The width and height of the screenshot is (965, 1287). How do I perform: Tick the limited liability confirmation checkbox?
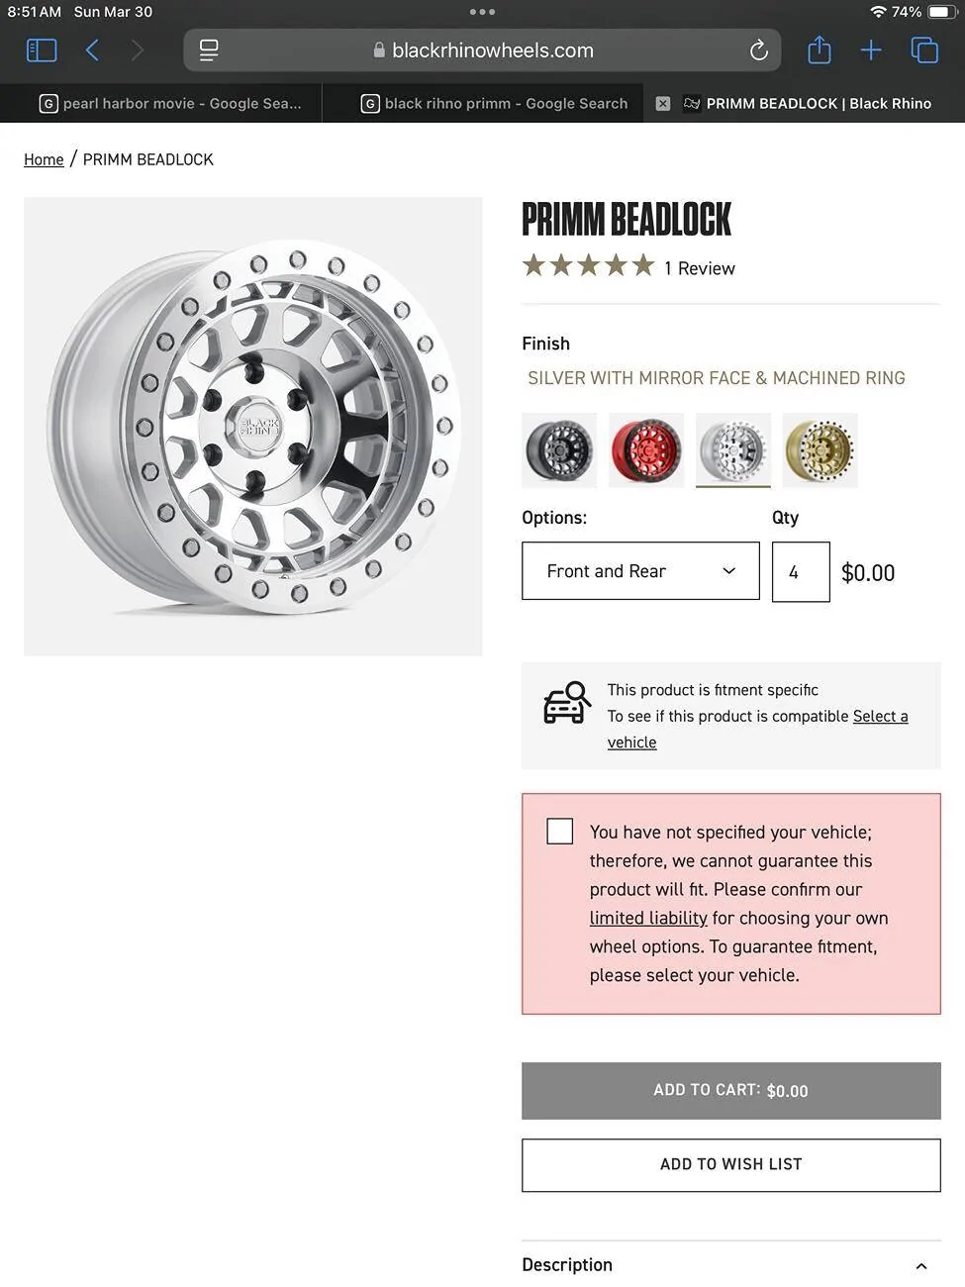(560, 831)
